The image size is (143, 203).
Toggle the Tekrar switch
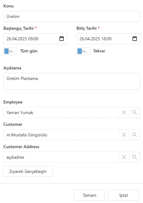pyautogui.click(x=83, y=51)
